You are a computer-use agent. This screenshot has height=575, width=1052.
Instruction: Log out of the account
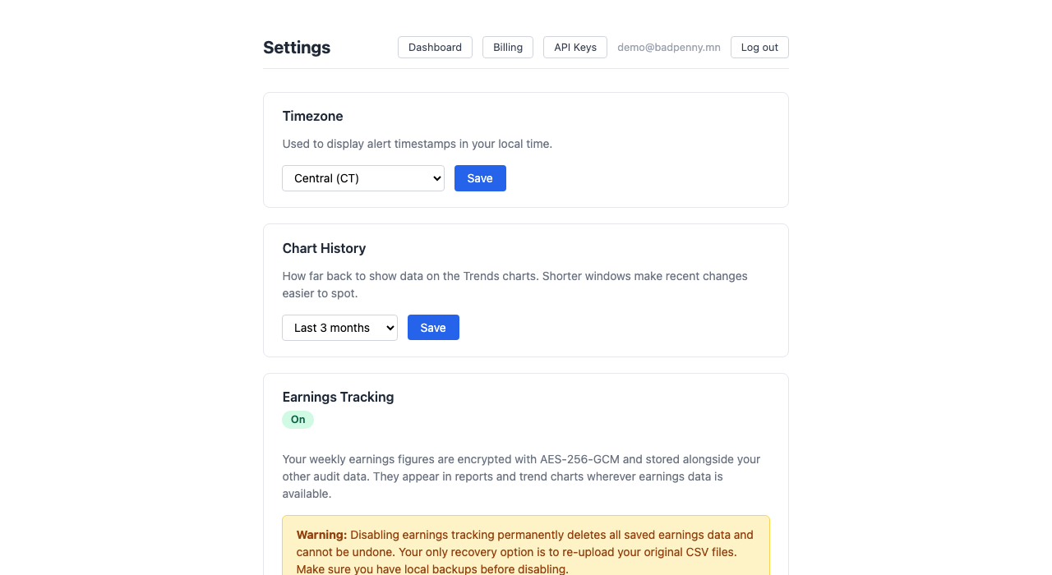[759, 48]
